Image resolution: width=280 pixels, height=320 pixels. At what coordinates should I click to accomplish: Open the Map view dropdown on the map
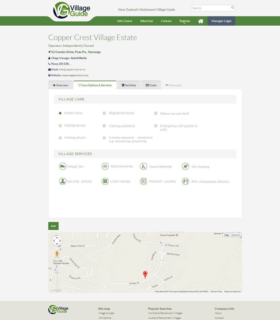226,235
